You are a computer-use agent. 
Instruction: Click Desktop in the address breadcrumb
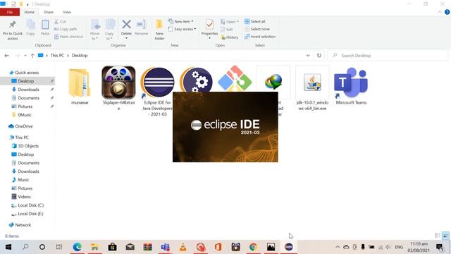[80, 55]
